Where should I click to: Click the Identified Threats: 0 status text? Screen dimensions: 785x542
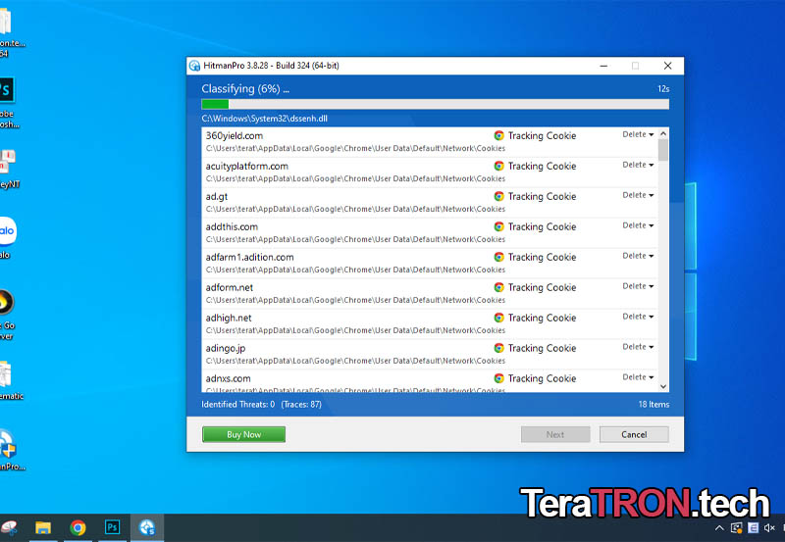[x=237, y=405]
